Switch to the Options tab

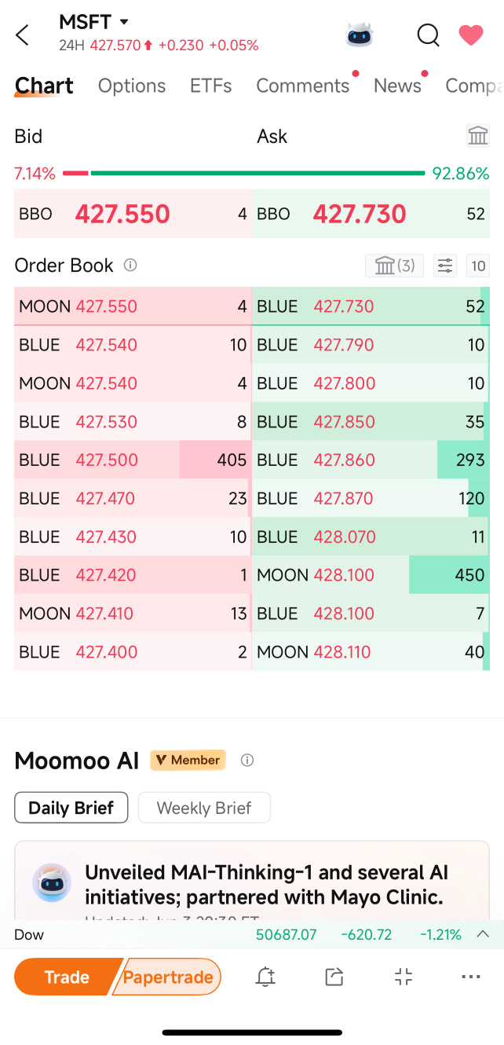click(132, 86)
